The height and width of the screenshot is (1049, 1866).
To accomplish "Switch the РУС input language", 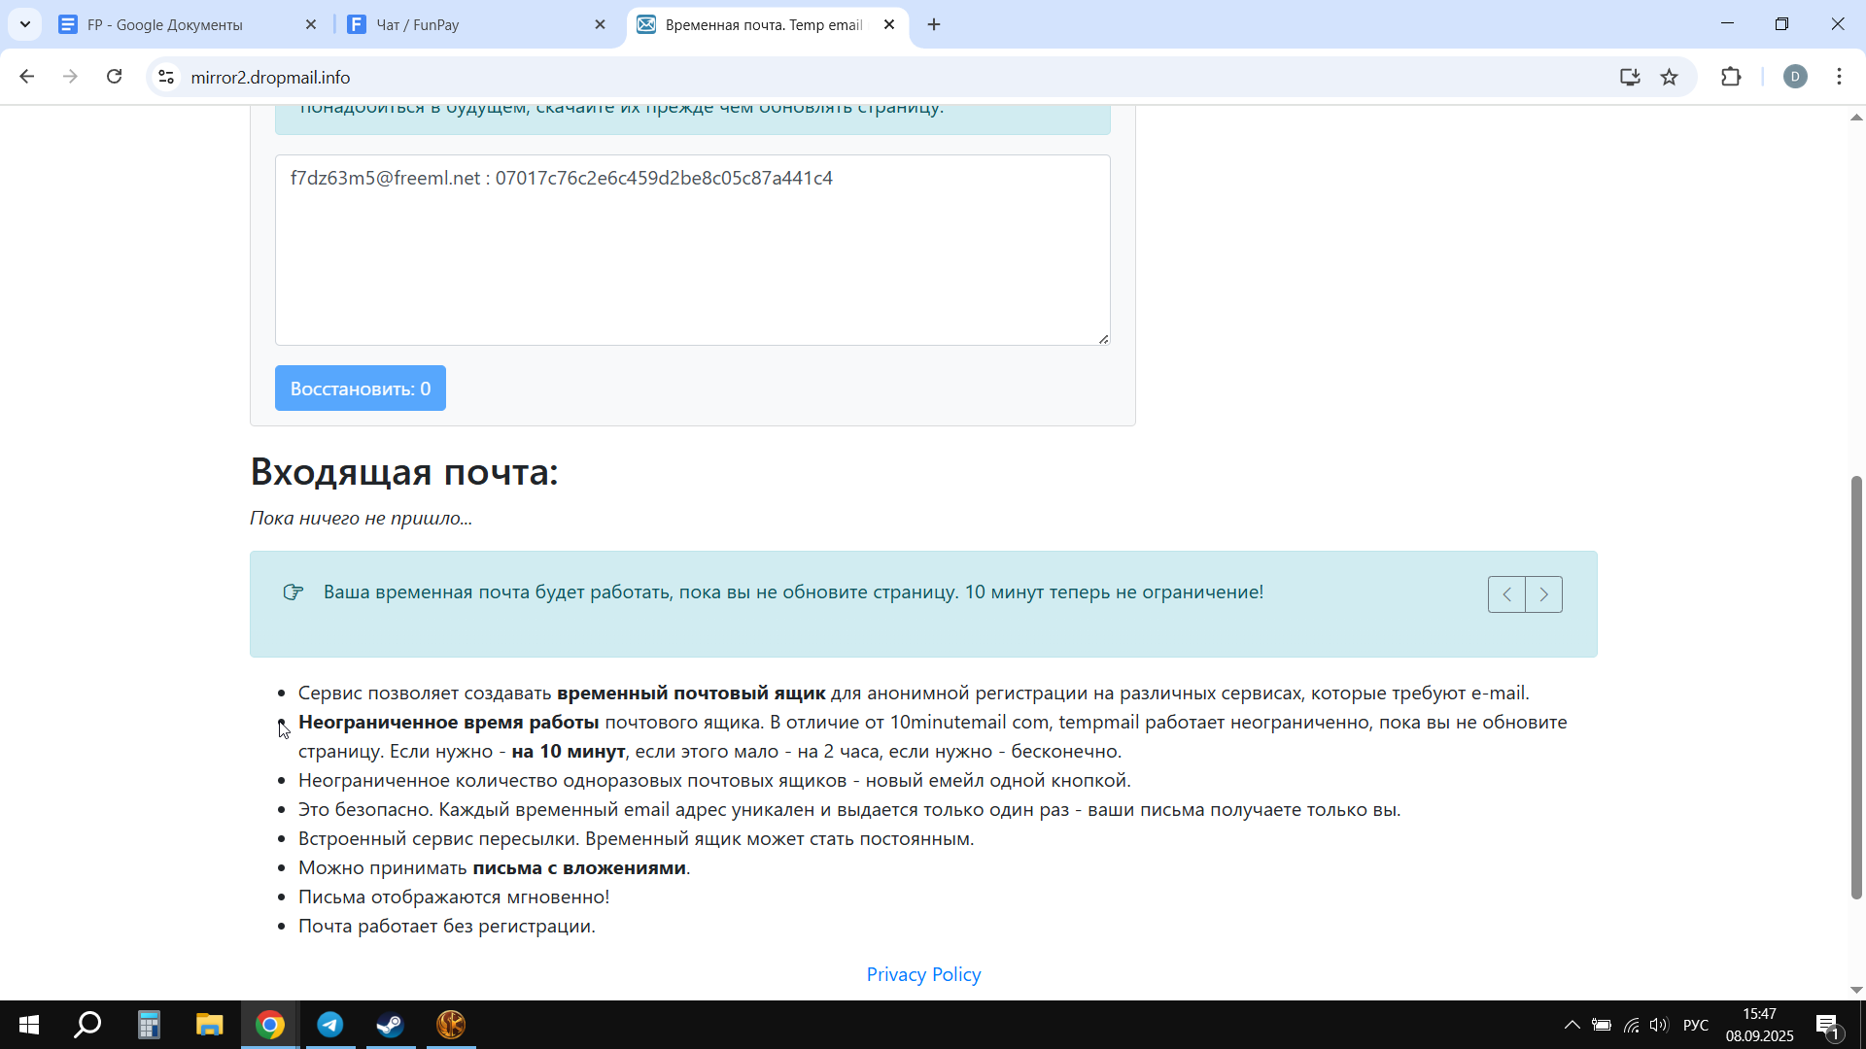I will pos(1696,1025).
